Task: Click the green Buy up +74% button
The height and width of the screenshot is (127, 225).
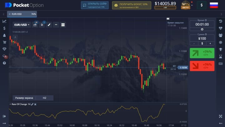Action: (x=202, y=53)
